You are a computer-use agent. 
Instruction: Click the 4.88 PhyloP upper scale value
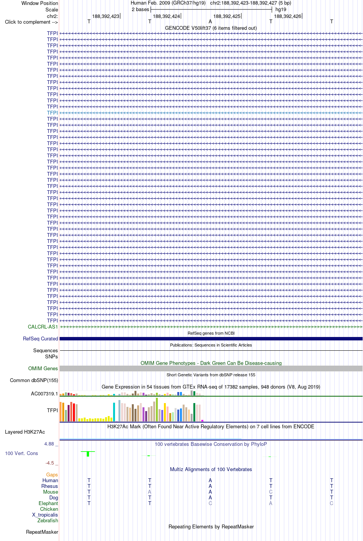(51, 444)
